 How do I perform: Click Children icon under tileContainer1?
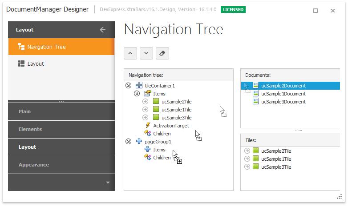pos(148,133)
